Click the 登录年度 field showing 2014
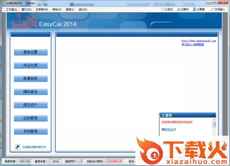The width and height of the screenshot is (230, 166). (x=56, y=161)
